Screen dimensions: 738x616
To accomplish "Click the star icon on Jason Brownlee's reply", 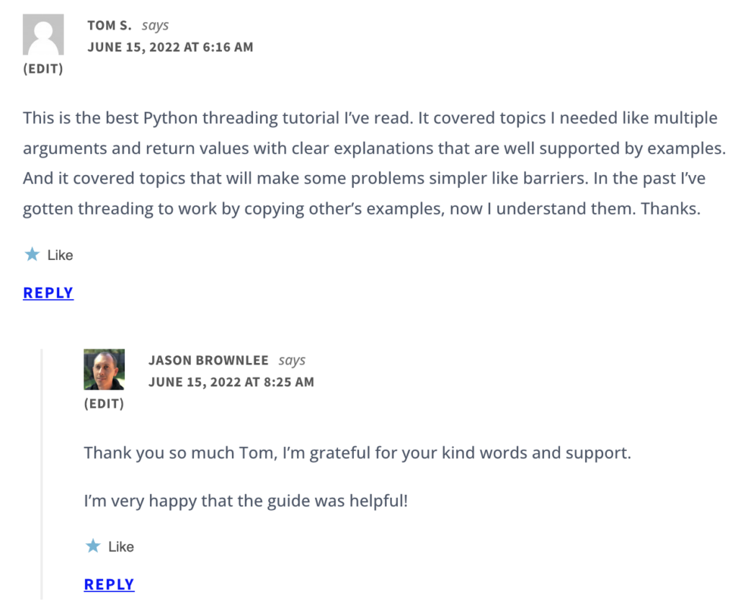I will point(92,546).
